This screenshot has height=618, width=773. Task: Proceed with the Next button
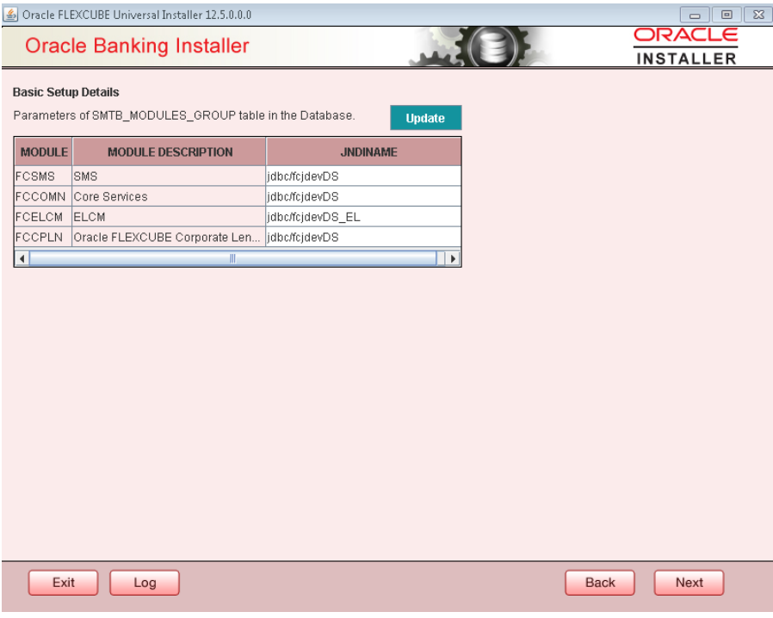coord(689,583)
